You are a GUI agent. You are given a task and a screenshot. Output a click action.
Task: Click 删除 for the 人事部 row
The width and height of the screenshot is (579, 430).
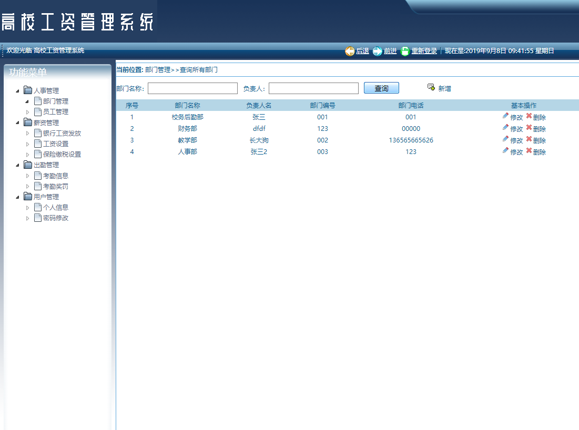(x=540, y=152)
